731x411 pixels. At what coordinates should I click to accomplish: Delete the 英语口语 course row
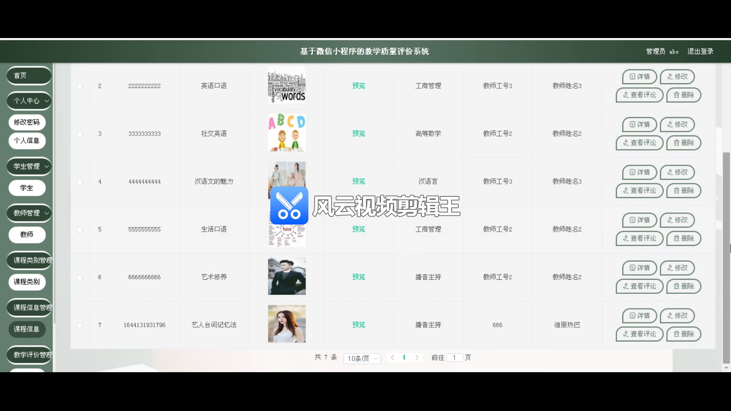(684, 95)
